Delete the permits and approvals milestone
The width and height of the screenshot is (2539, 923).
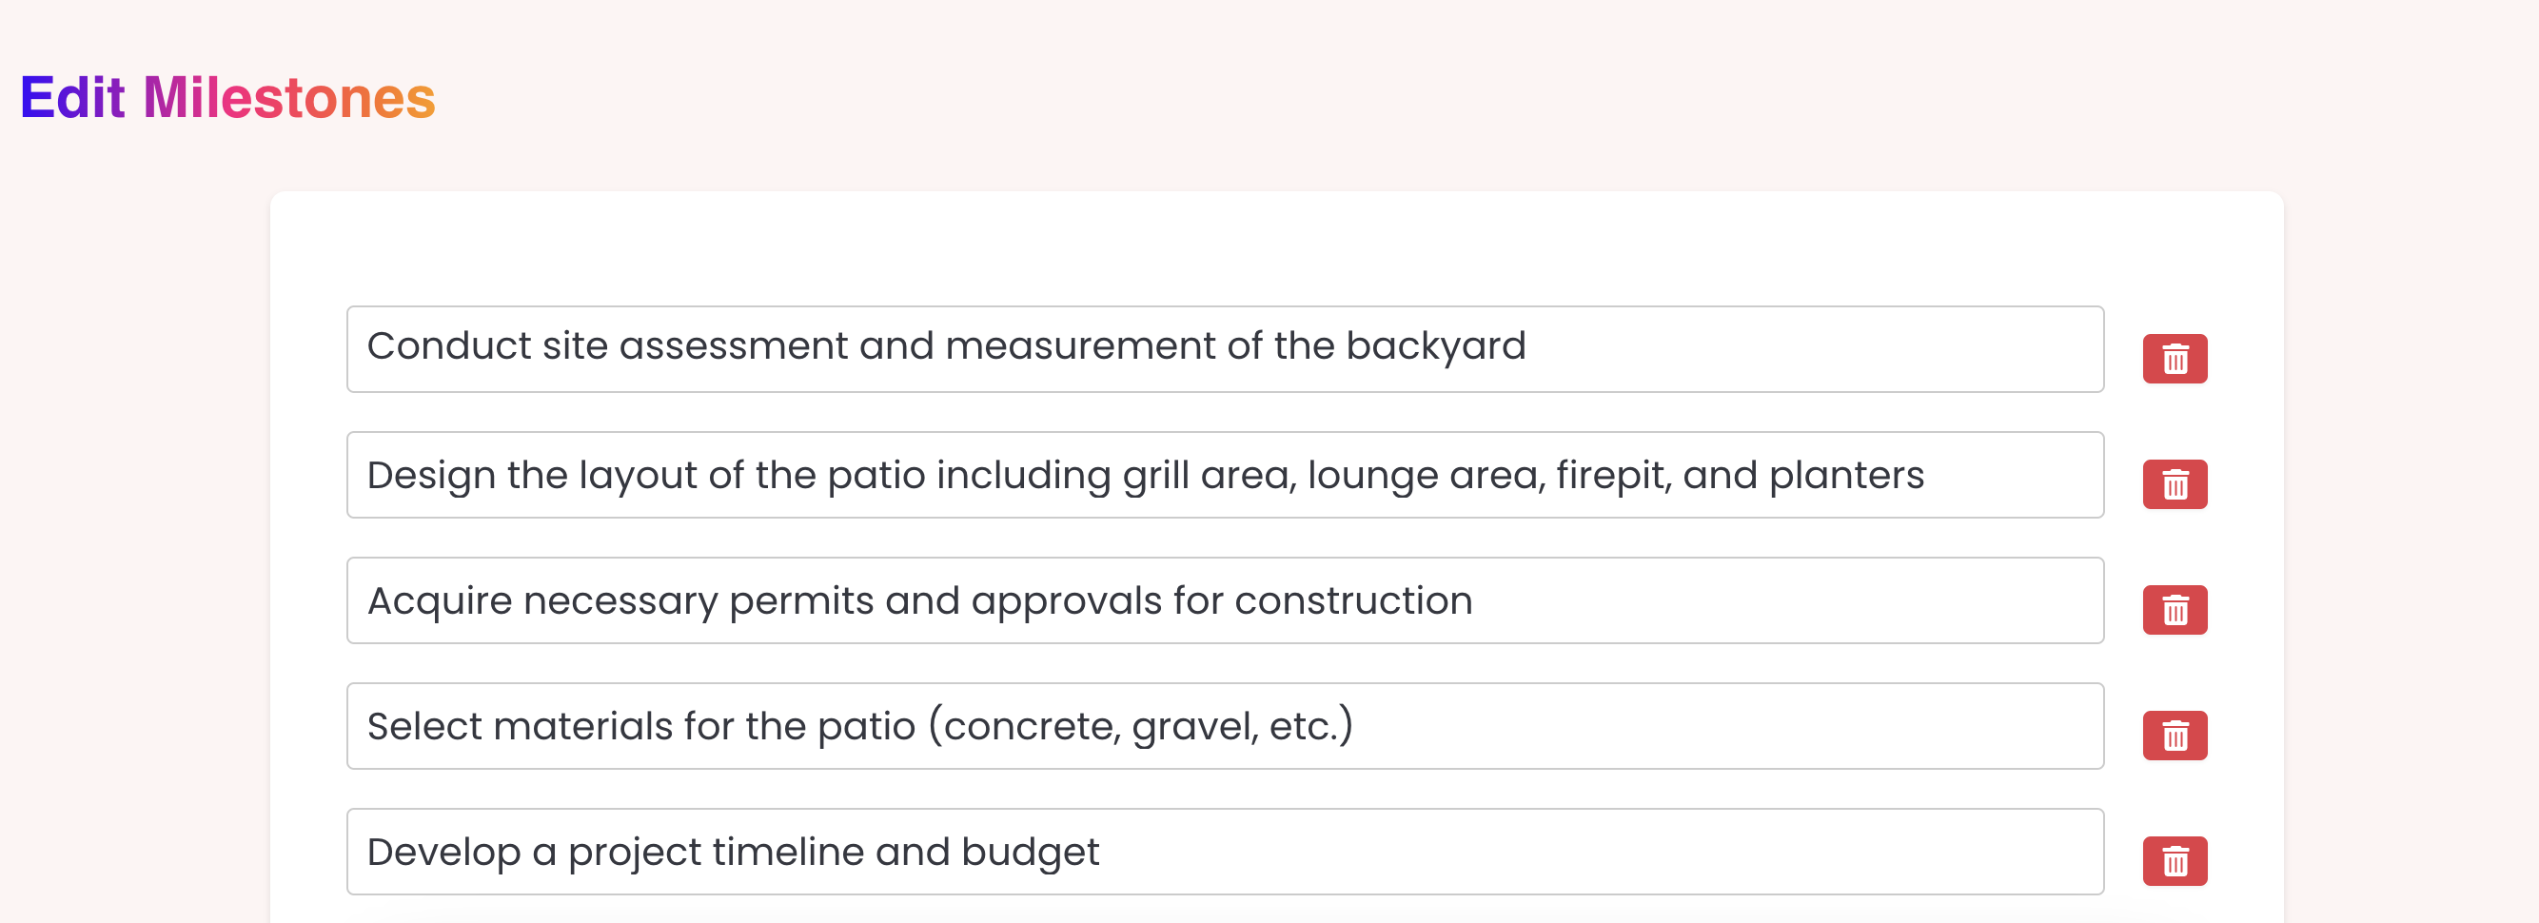(x=2175, y=610)
